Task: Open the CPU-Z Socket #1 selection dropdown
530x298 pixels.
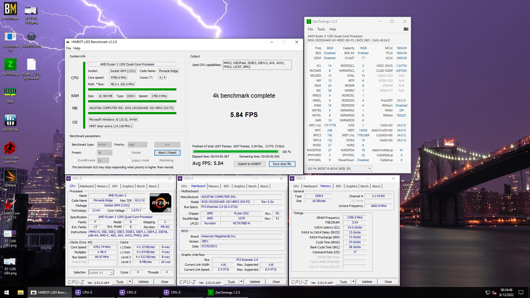Action: click(101, 273)
